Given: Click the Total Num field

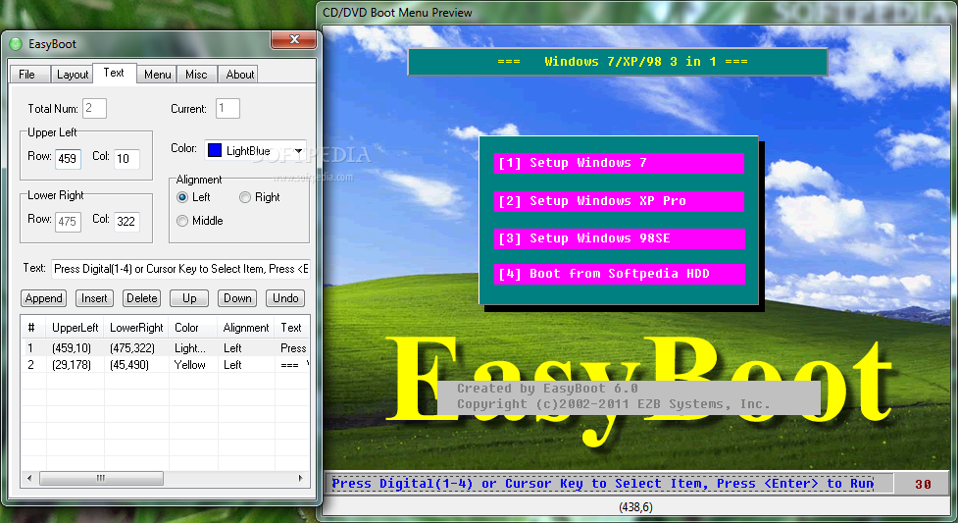Looking at the screenshot, I should coord(95,108).
